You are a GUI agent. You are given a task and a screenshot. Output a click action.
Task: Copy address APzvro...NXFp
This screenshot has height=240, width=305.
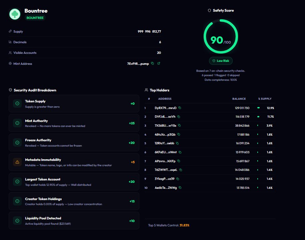(179, 161)
